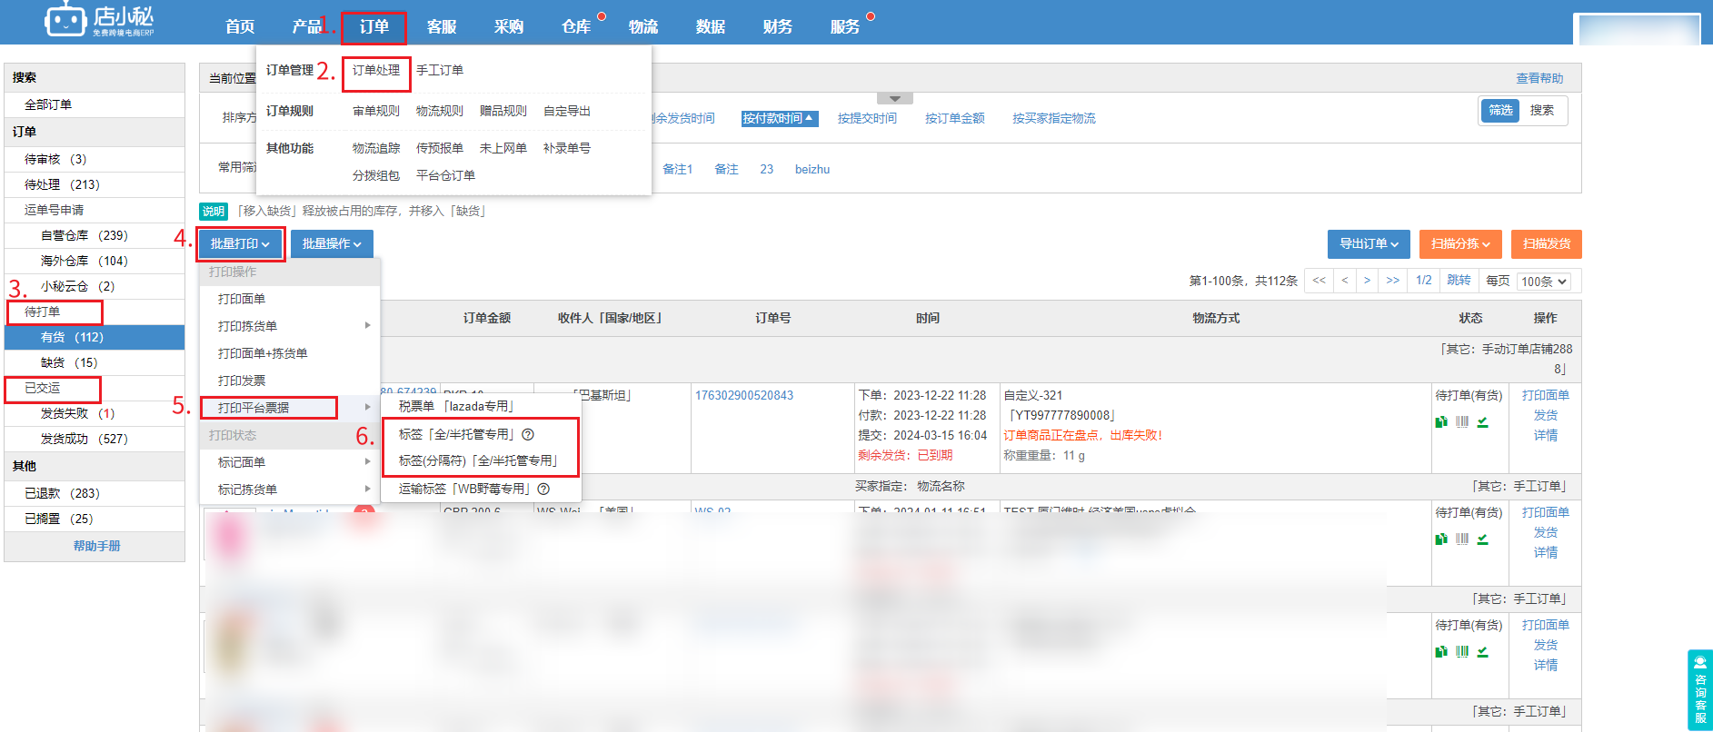Select 物流追踪 under 其他功能
Viewport: 1713px width, 732px height.
point(376,148)
